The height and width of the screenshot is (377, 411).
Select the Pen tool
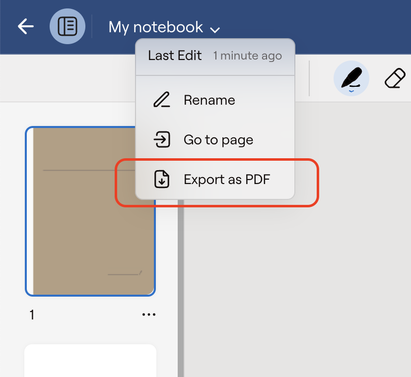click(351, 78)
